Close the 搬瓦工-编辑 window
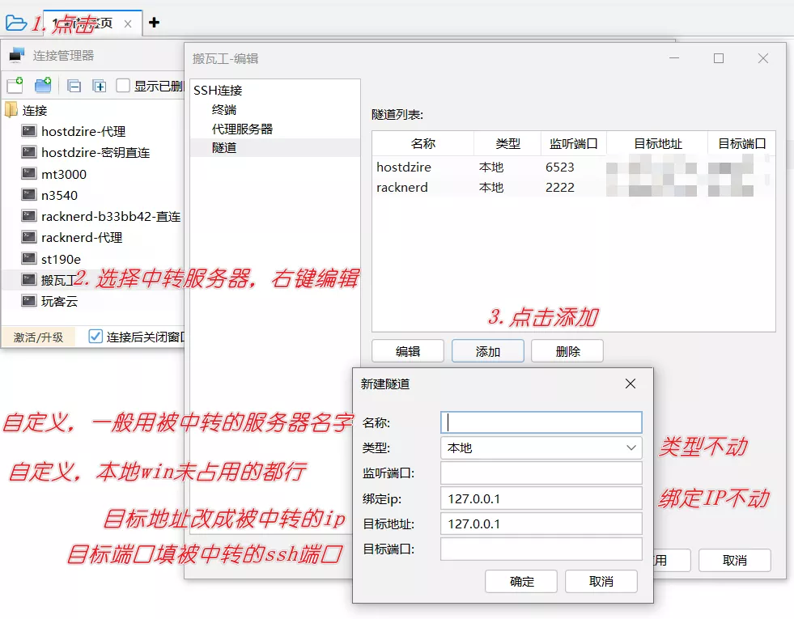This screenshot has width=794, height=619. coord(763,58)
